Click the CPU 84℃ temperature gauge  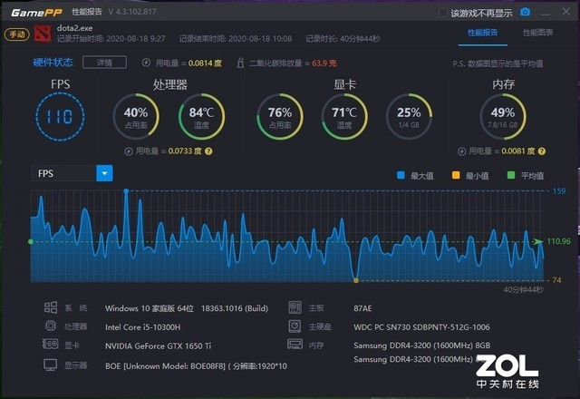pyautogui.click(x=201, y=117)
